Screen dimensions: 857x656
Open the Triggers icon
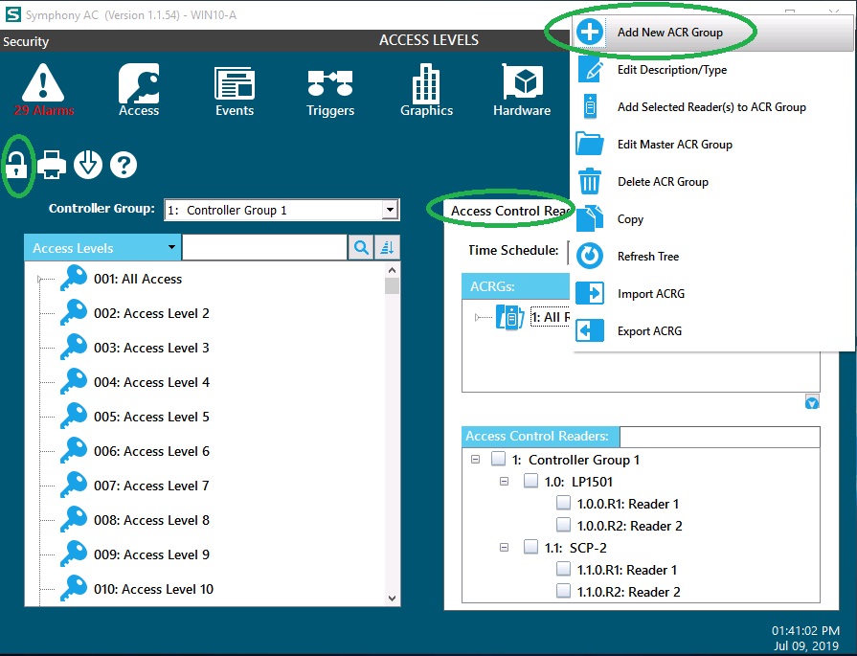tap(330, 84)
